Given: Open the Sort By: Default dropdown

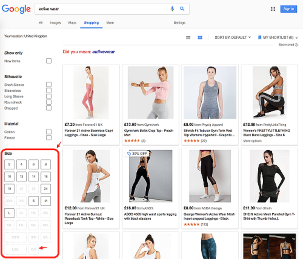Looking at the screenshot, I should pyautogui.click(x=233, y=38).
